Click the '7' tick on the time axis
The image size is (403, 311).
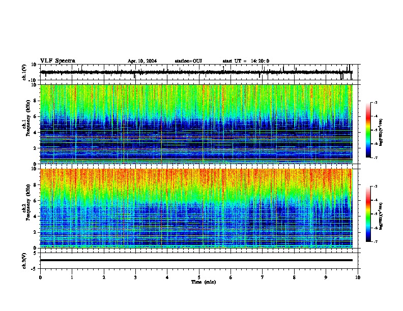(263, 277)
